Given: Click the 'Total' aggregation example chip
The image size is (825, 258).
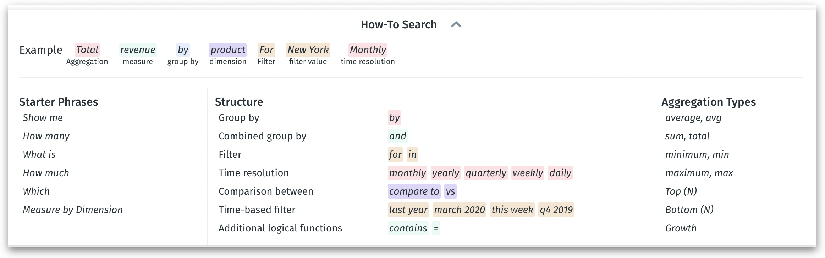Looking at the screenshot, I should pyautogui.click(x=87, y=50).
